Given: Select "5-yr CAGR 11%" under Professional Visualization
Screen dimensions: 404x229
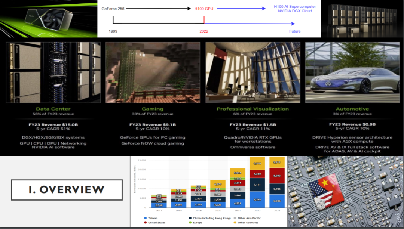Looking at the screenshot, I should tap(253, 129).
